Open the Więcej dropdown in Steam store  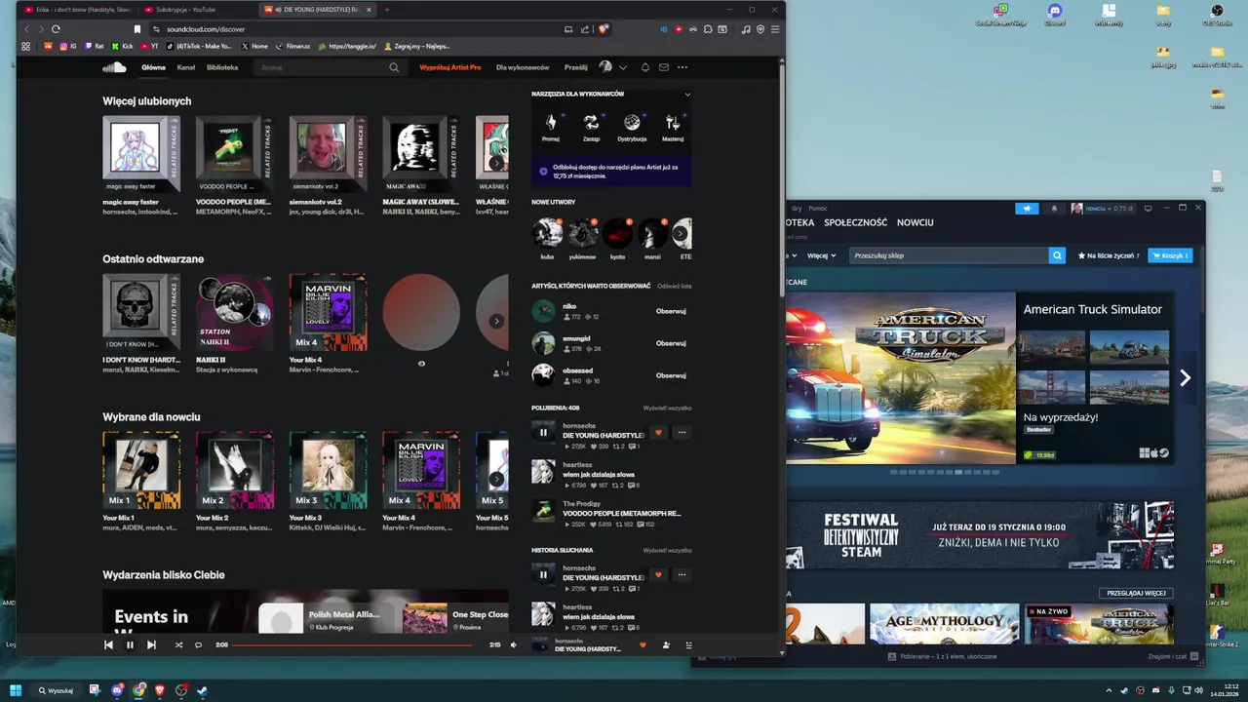[822, 255]
